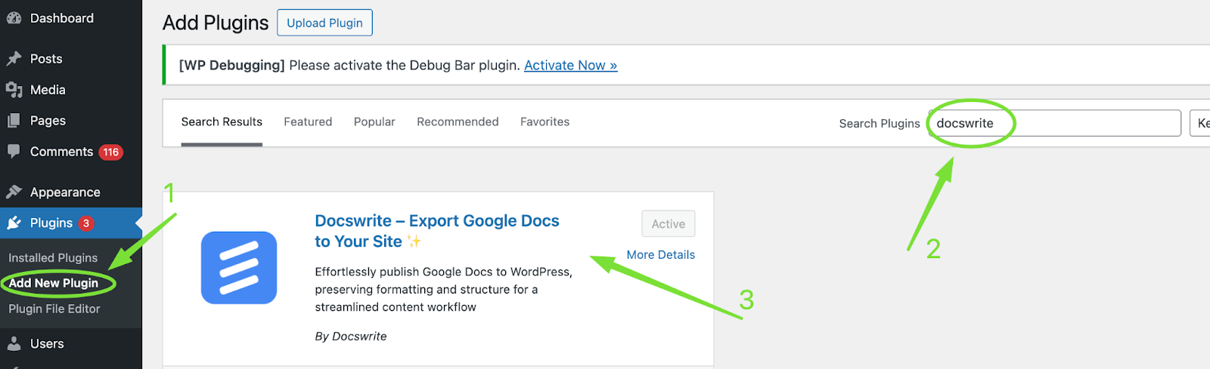Click the Users person icon
1210x369 pixels.
(x=14, y=343)
